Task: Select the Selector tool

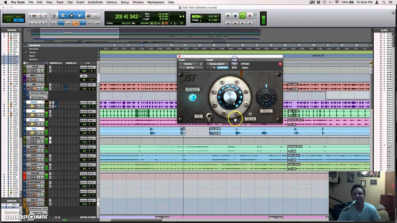Action: tap(71, 15)
